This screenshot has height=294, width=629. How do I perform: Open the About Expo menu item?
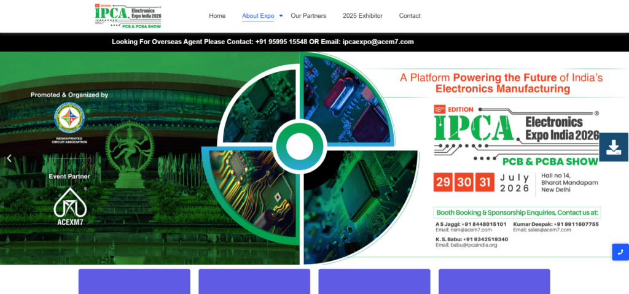point(258,16)
